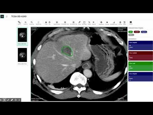The height and width of the screenshot is (115, 153).
Task: Select the Rectangle annotation tool
Action: pyautogui.click(x=84, y=23)
